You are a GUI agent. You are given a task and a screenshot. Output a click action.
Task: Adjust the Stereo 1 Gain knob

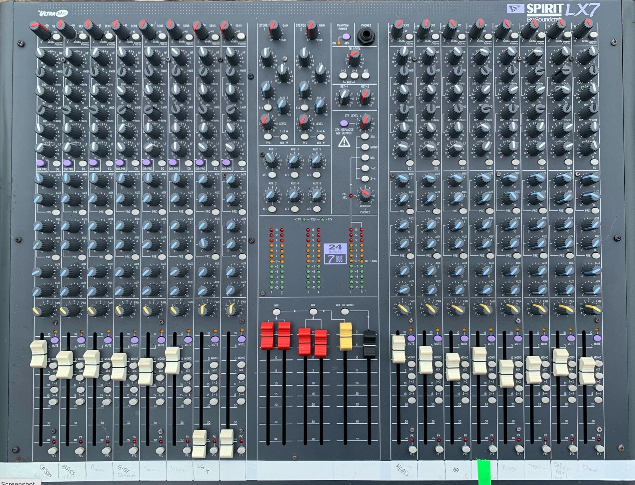[274, 30]
